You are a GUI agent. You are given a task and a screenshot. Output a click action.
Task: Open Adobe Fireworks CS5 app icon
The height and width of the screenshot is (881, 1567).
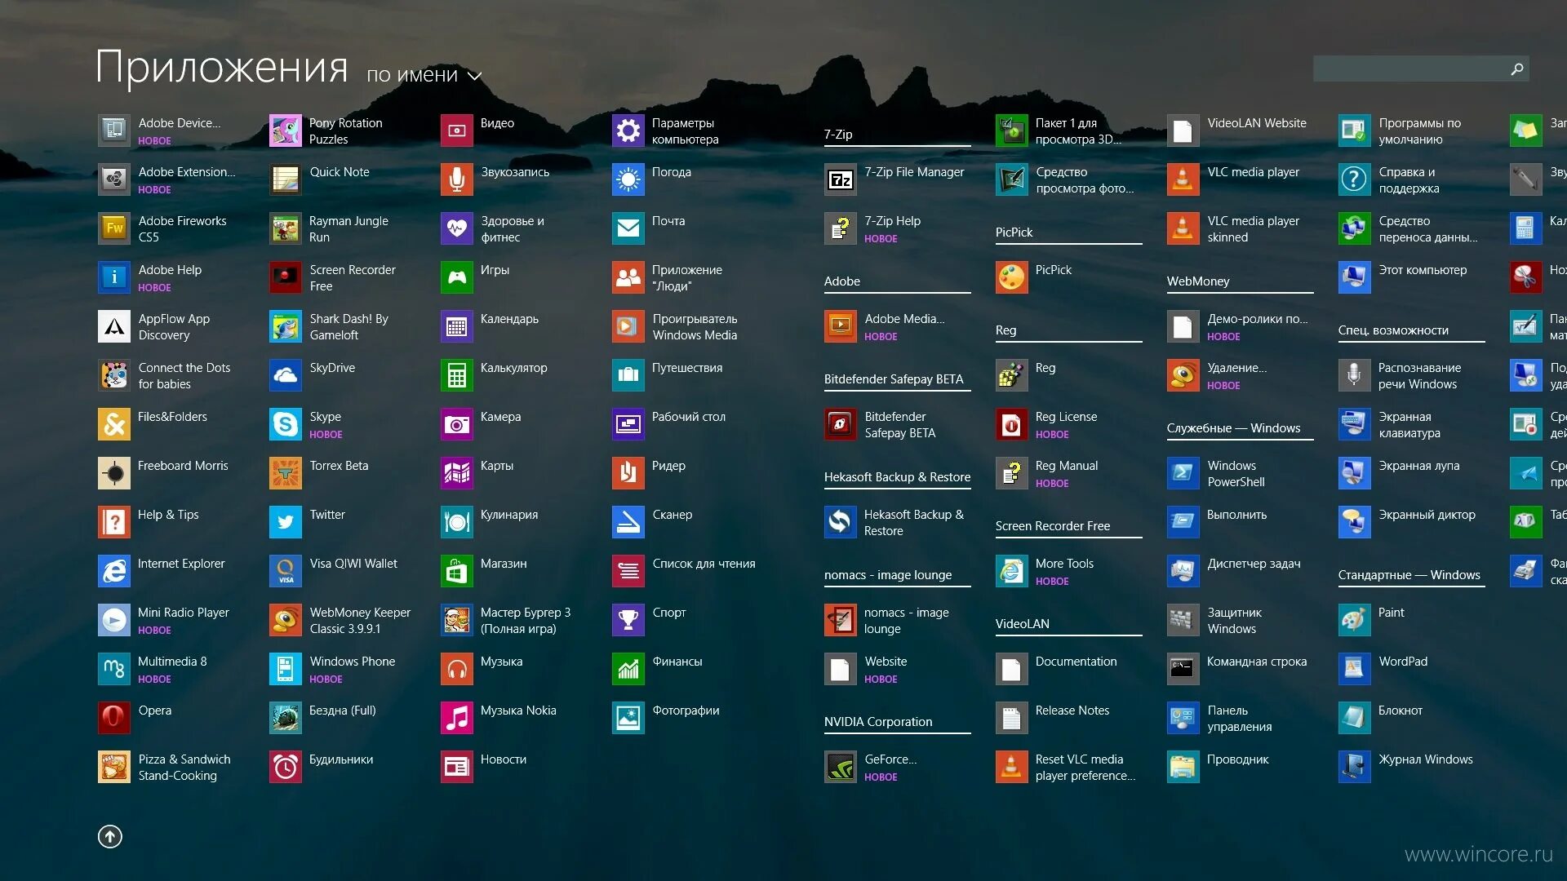point(114,228)
